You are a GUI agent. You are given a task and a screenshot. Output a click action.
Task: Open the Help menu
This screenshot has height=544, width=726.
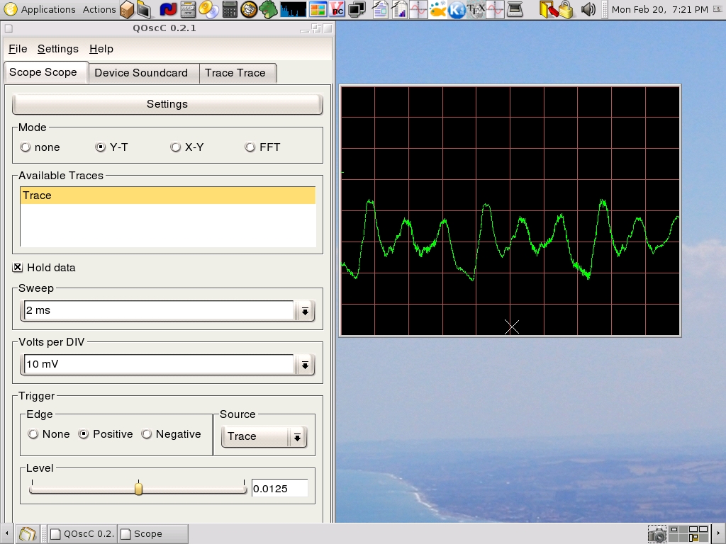coord(101,49)
